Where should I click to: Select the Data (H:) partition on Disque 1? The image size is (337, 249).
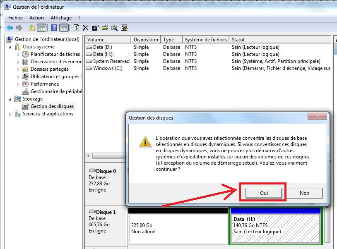pos(276,225)
